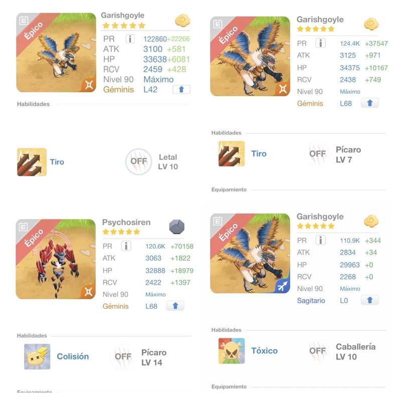Click the Tiro skill icon in top-right card
The height and width of the screenshot is (399, 401).
[x=232, y=154]
